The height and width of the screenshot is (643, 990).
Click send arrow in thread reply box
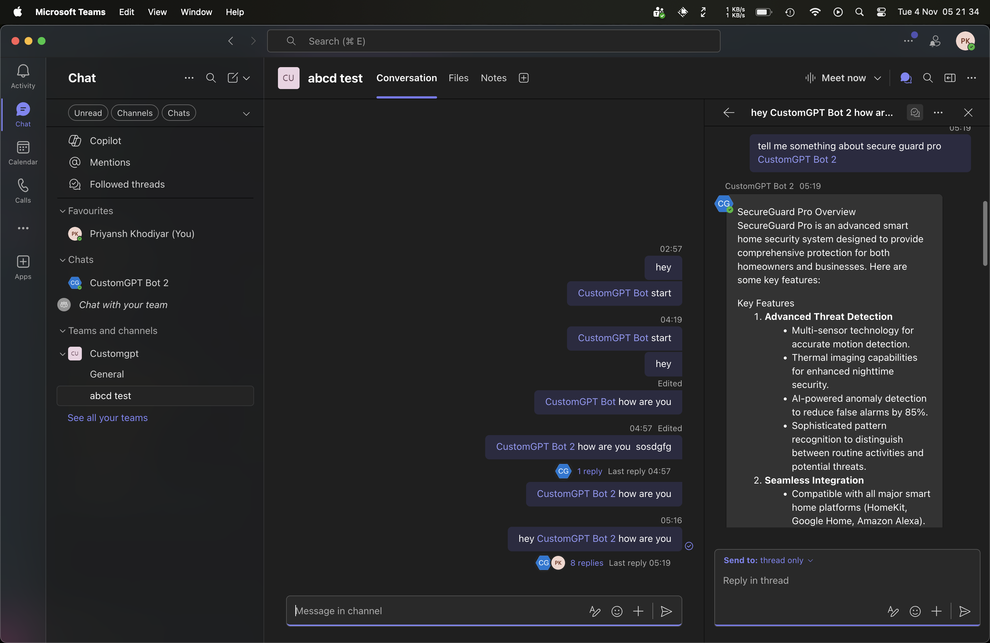tap(964, 611)
